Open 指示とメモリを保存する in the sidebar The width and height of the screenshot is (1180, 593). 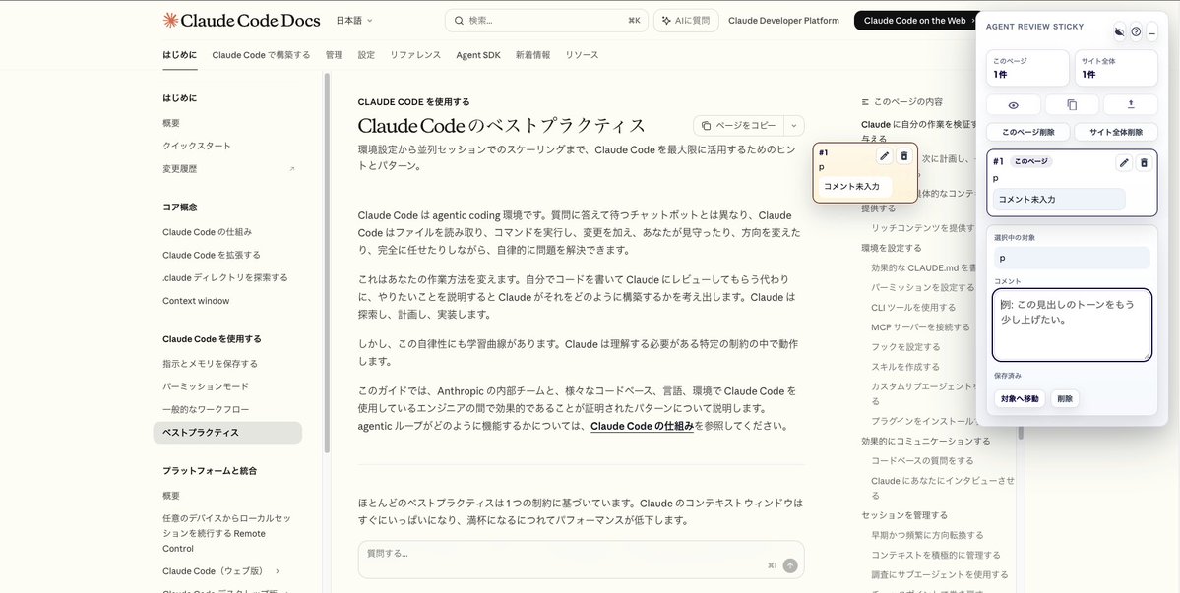coord(210,363)
